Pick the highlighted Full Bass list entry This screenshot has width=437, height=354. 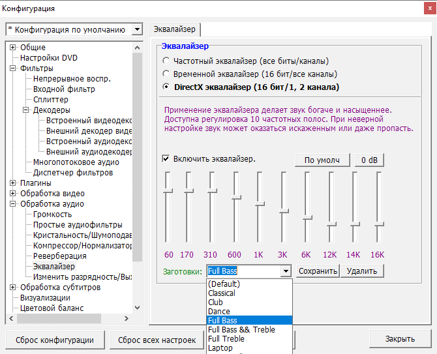(x=249, y=320)
